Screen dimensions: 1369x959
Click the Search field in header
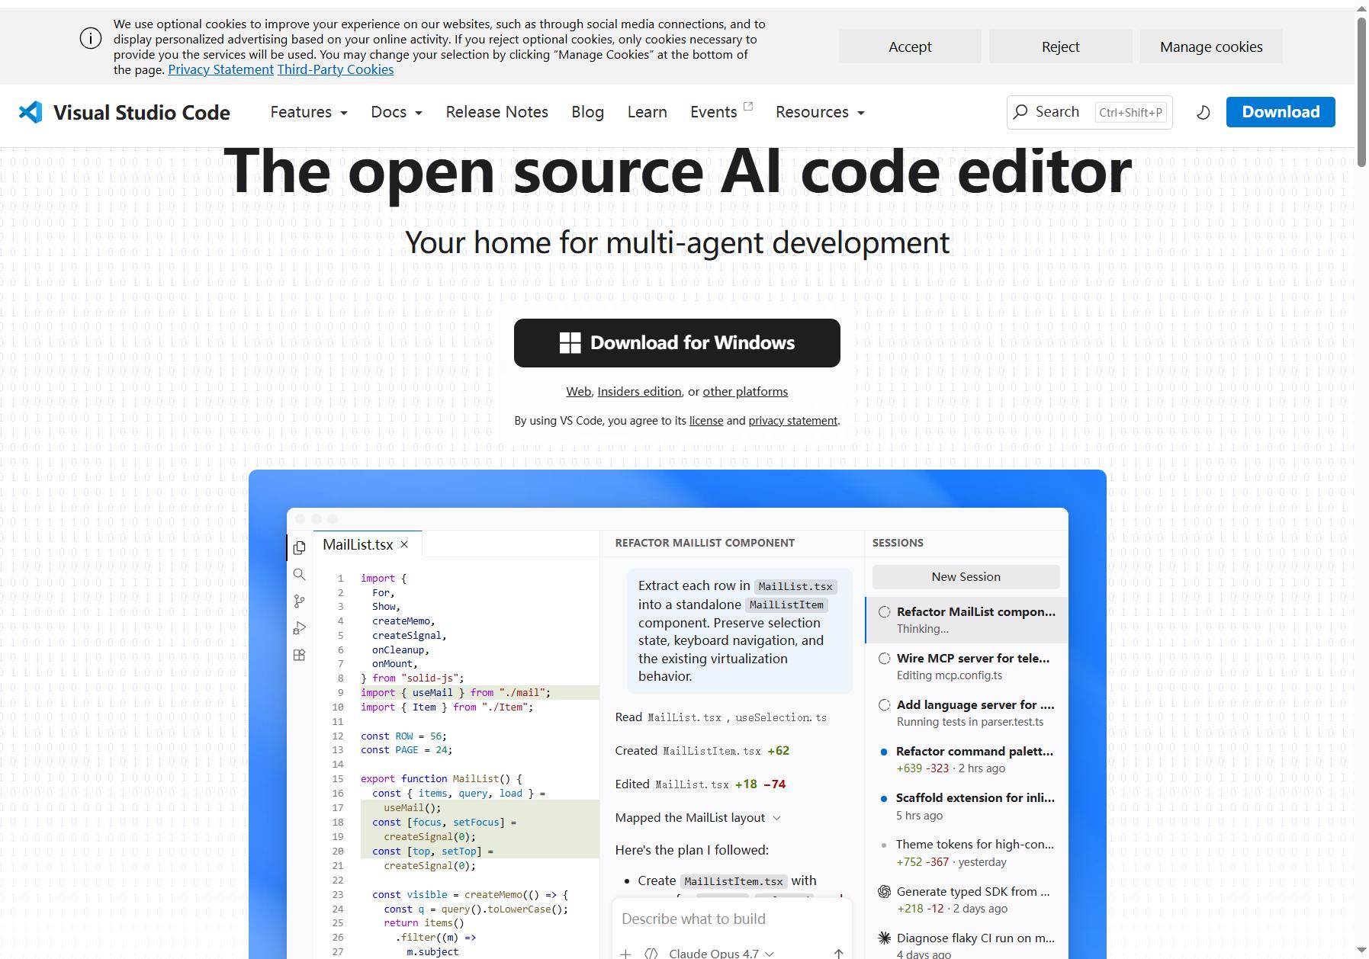point(1090,112)
